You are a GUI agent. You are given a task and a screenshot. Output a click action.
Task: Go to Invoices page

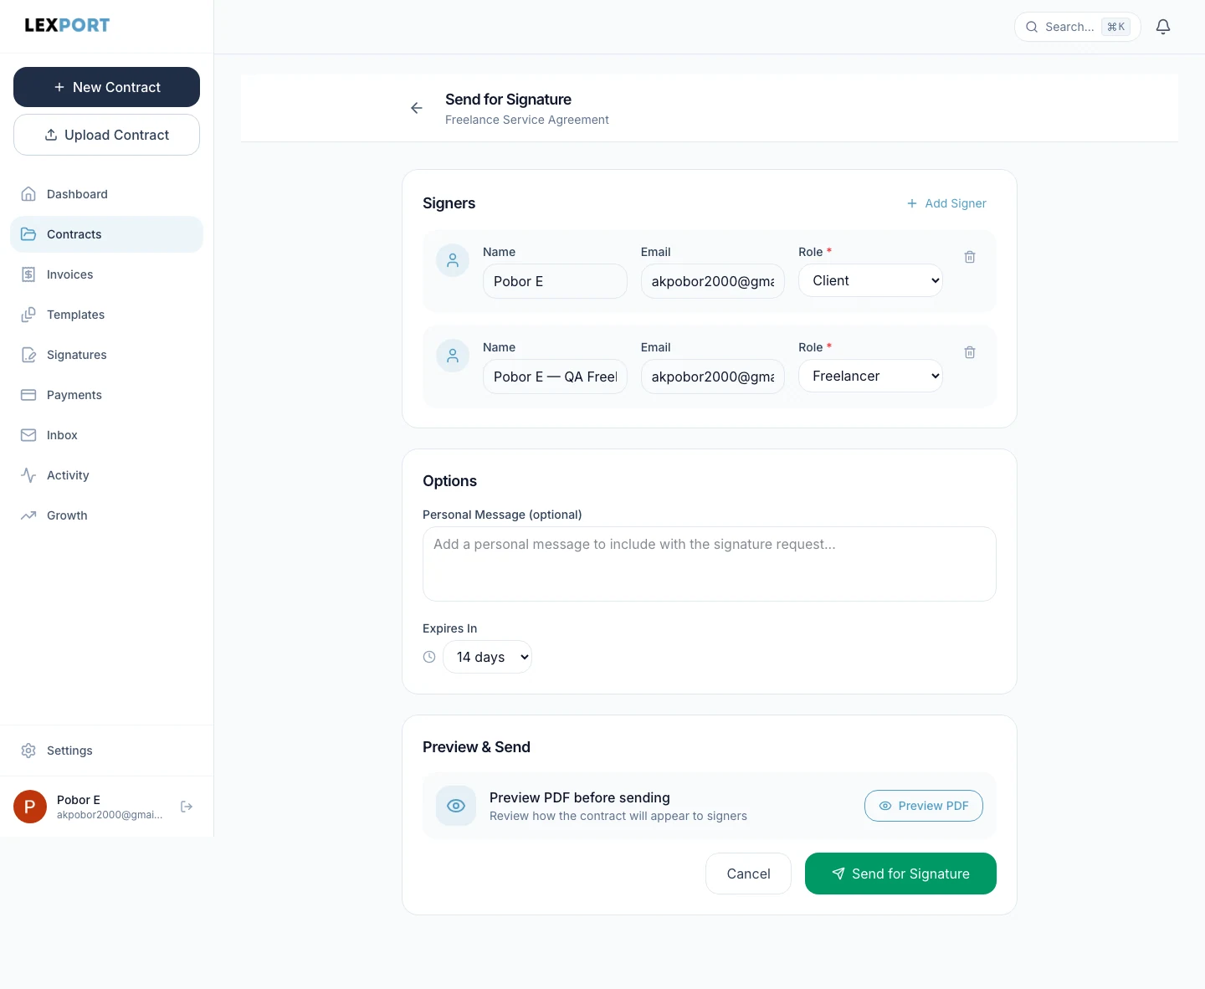tap(106, 274)
